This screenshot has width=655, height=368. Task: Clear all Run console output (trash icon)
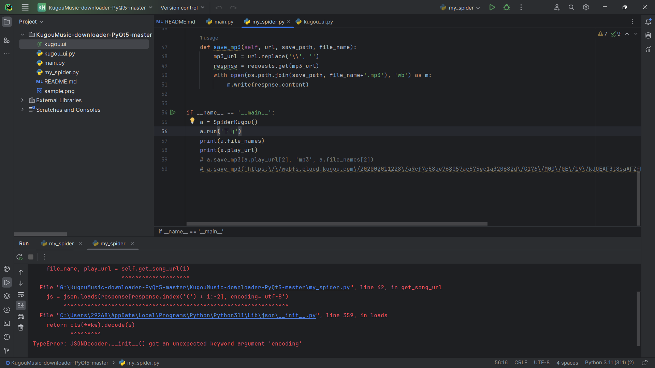click(21, 327)
